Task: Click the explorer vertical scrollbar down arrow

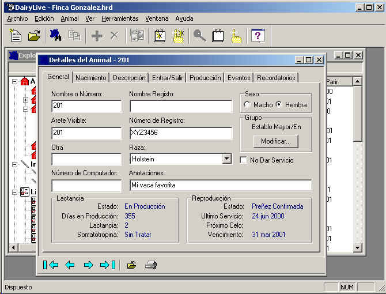Action: (358, 248)
